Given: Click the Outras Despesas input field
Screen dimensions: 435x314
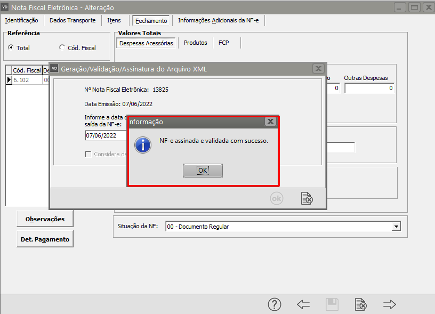Looking at the screenshot, I should click(x=369, y=88).
